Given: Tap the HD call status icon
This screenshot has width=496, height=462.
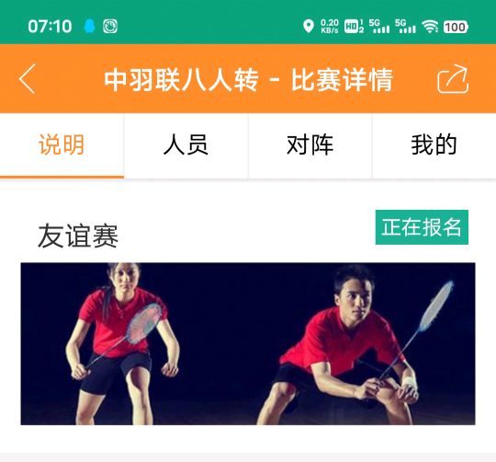Looking at the screenshot, I should [354, 27].
